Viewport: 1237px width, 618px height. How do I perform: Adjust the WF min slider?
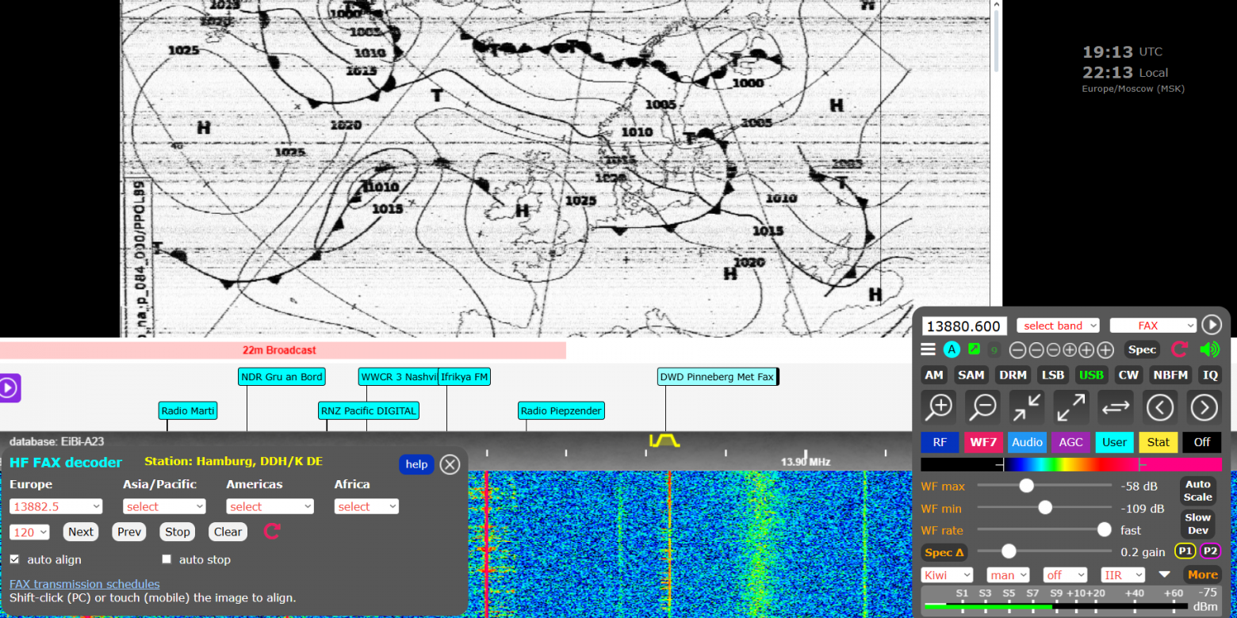tap(1045, 507)
